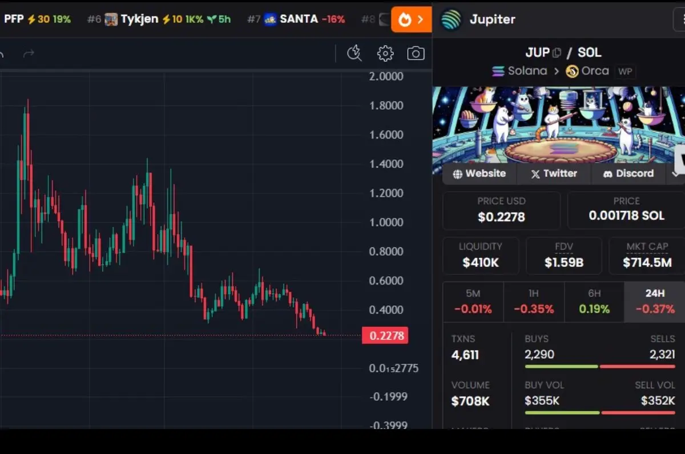Click the -0.1999 price axis label

(x=388, y=396)
